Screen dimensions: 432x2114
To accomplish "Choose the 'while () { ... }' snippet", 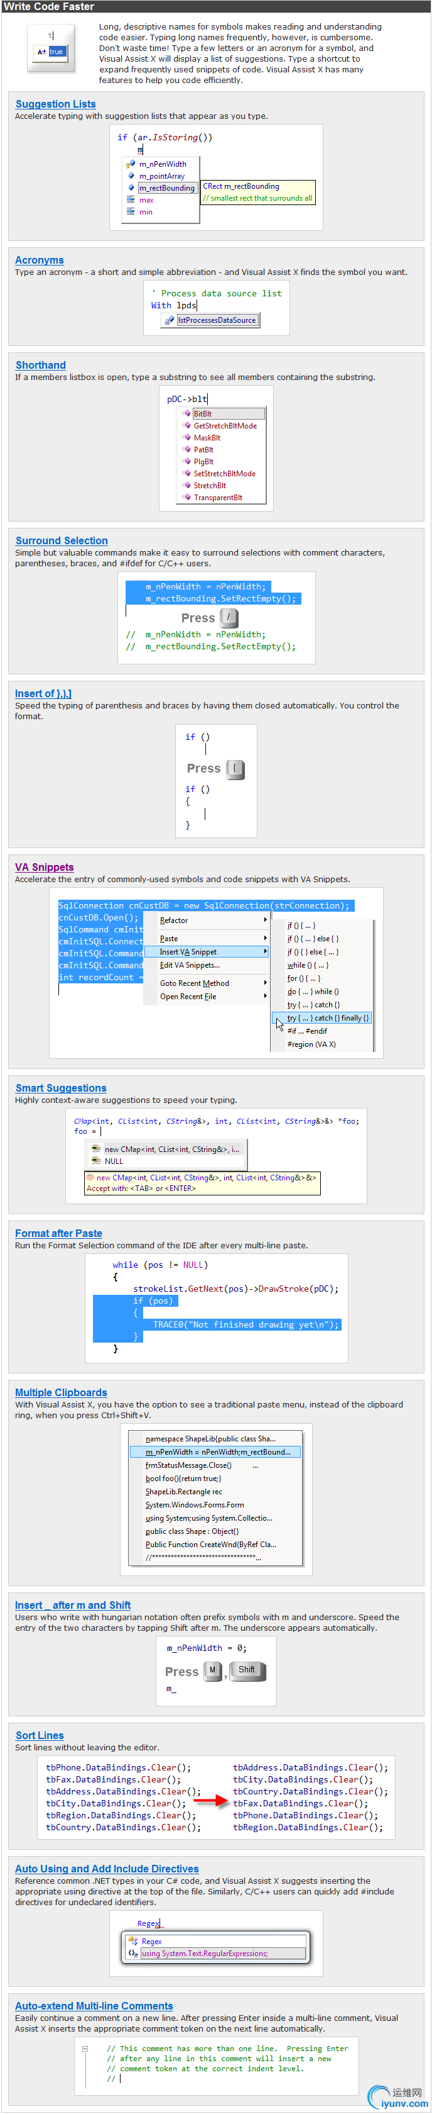I will [308, 965].
